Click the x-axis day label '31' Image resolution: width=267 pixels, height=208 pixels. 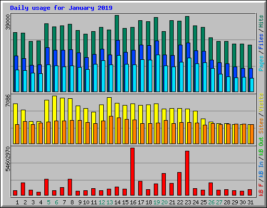click(x=250, y=202)
